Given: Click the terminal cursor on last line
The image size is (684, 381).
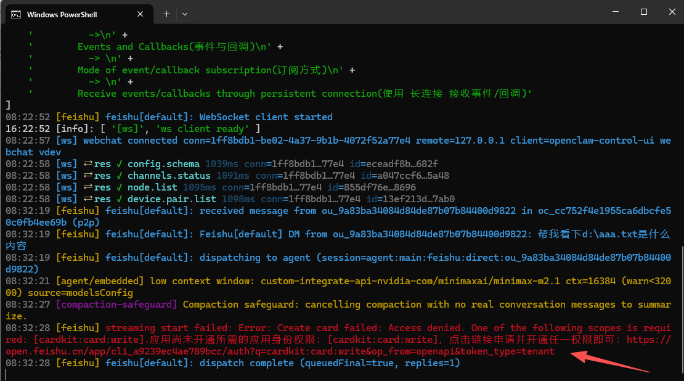Looking at the screenshot, I should point(7,374).
